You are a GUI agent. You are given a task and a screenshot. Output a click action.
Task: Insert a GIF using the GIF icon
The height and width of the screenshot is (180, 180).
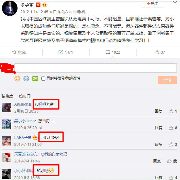[26, 79]
